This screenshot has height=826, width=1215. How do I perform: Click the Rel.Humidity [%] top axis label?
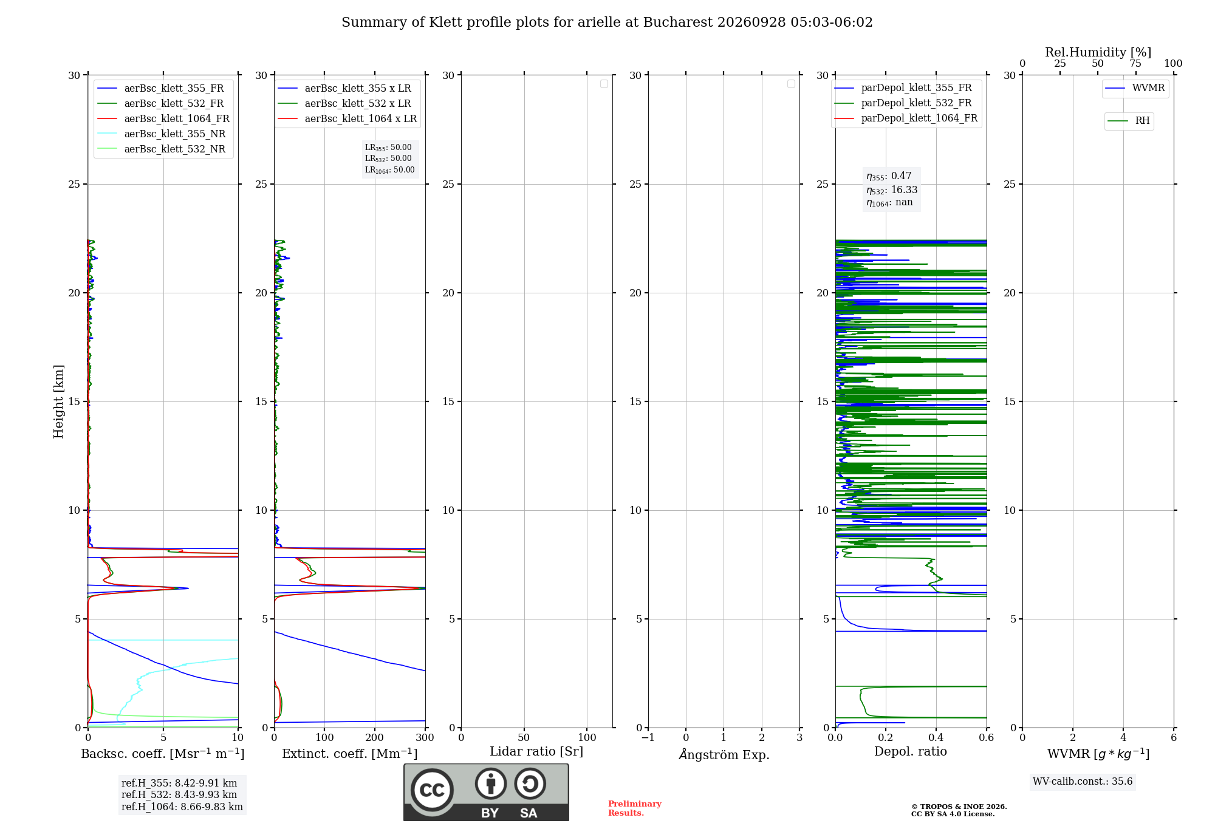(1098, 52)
